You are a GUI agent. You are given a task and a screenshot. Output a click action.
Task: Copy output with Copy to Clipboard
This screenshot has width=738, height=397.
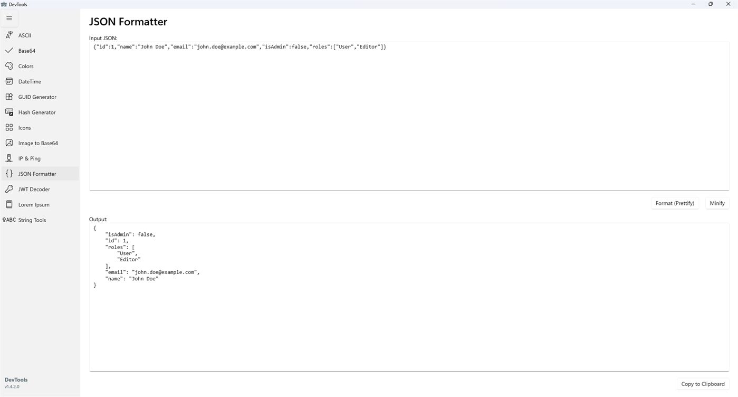703,384
